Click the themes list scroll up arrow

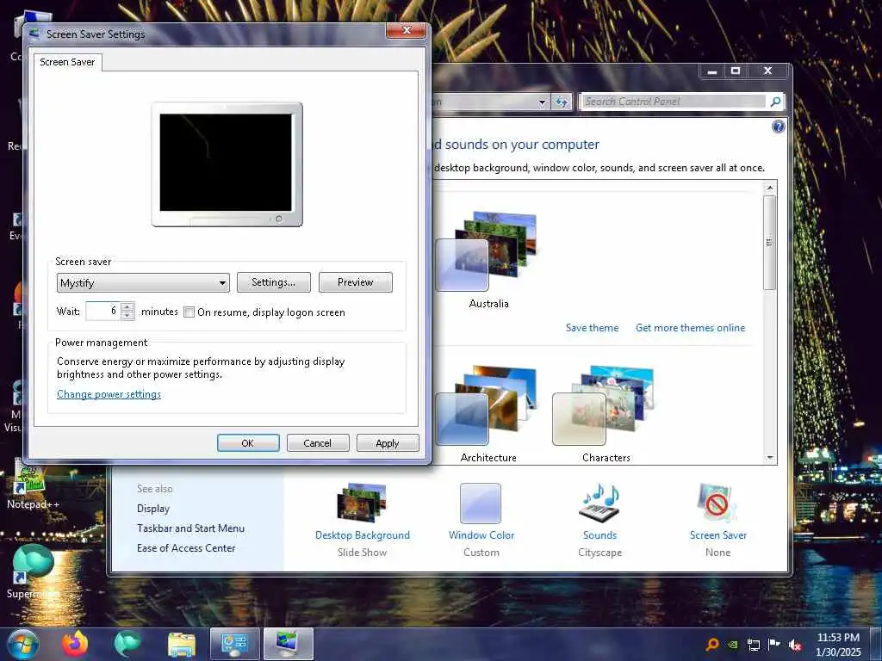770,188
